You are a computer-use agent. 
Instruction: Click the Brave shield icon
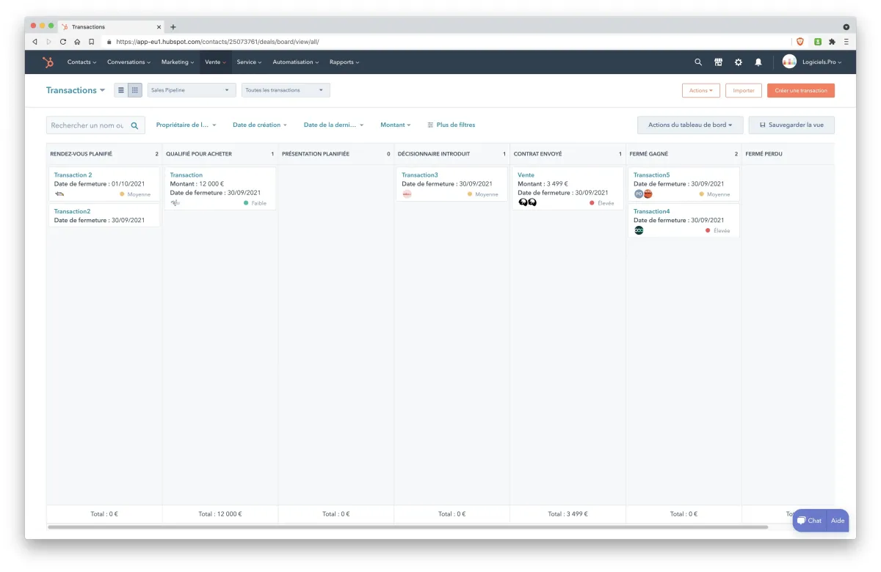coord(800,42)
